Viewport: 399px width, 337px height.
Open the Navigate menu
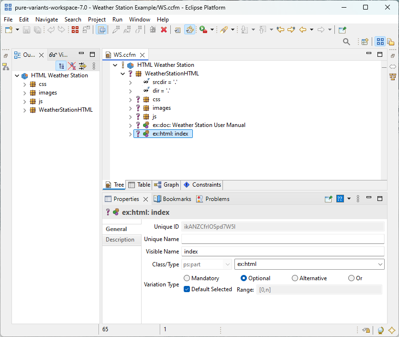[x=46, y=20]
